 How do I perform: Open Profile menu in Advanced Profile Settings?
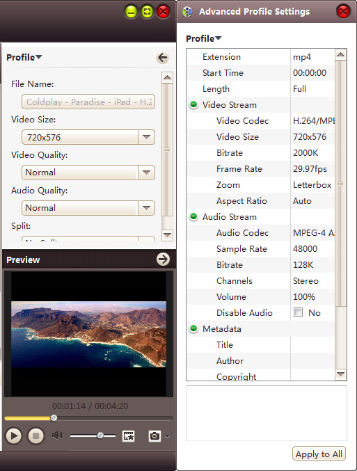click(x=204, y=39)
